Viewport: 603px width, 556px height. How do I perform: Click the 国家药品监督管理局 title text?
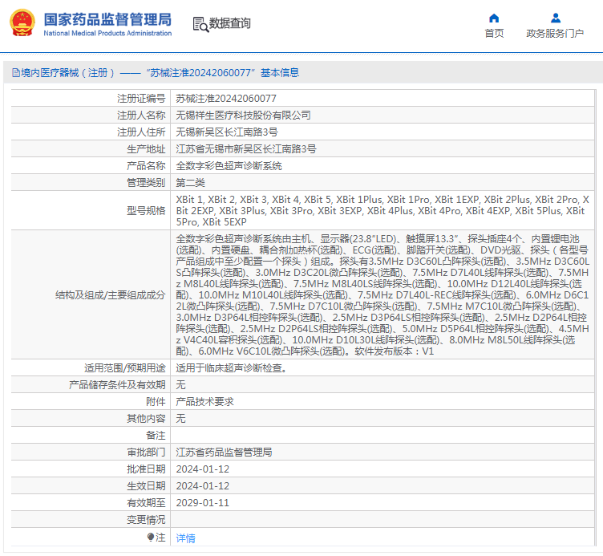coord(107,18)
